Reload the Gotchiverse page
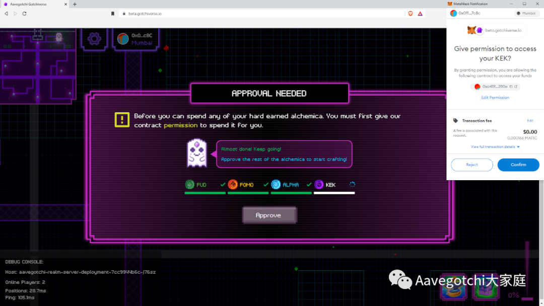 pos(24,14)
